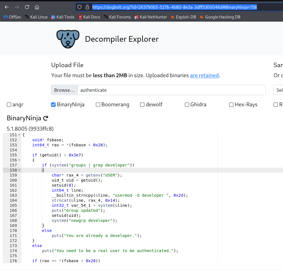
Task: Click the dogbolt URL address bar
Action: tap(174, 7)
